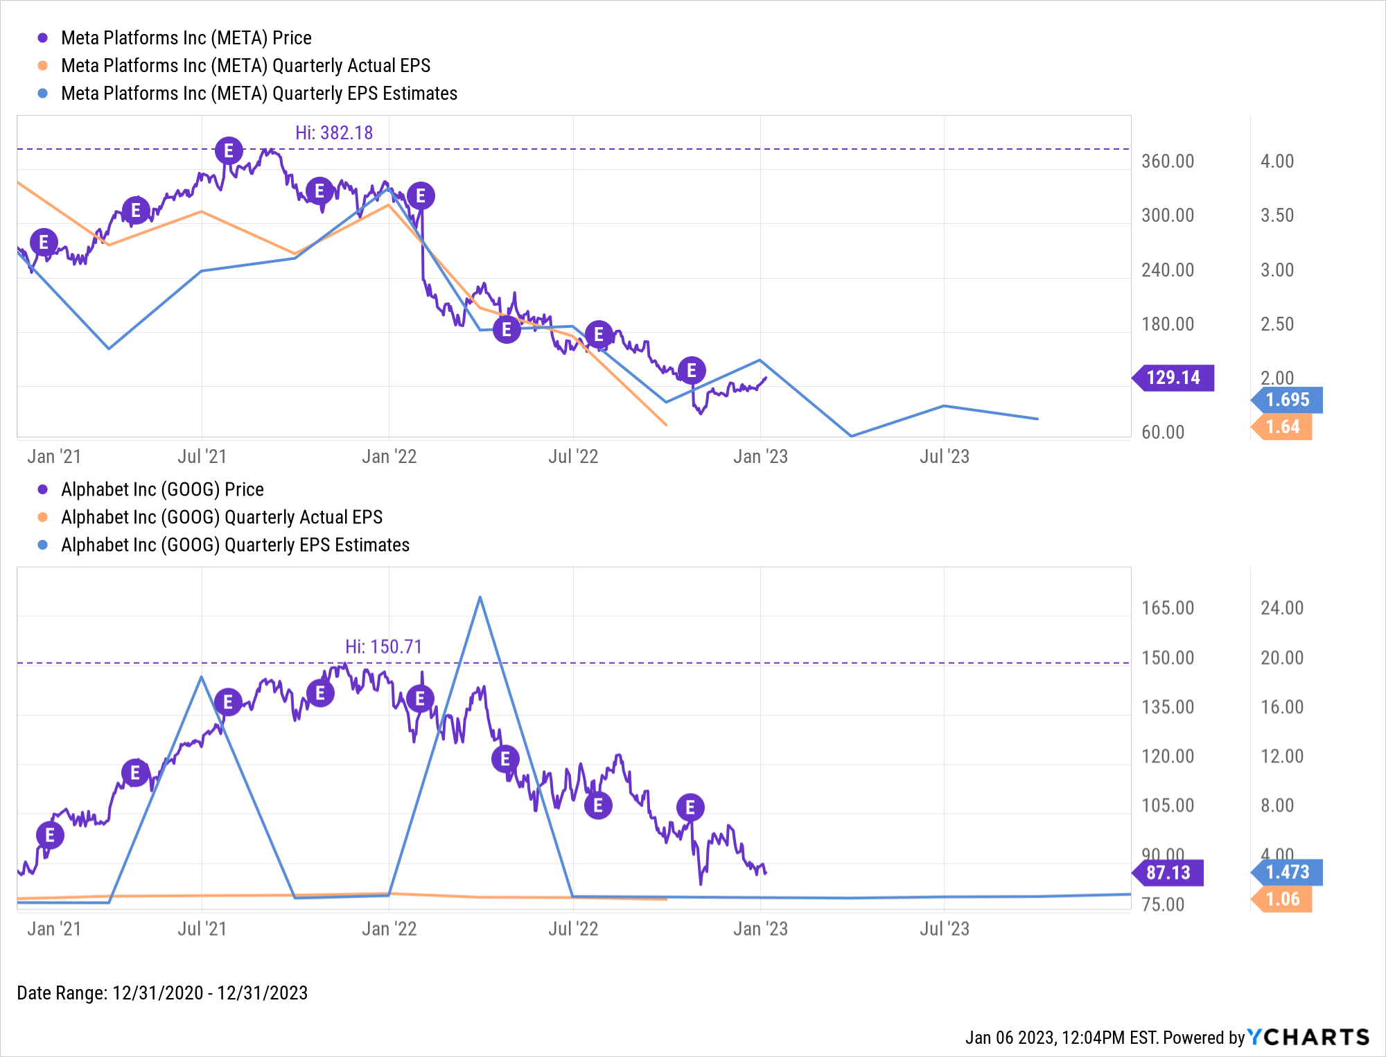The height and width of the screenshot is (1057, 1386).
Task: Click the META E marker beside the Hi: 382.18 line
Action: click(229, 150)
